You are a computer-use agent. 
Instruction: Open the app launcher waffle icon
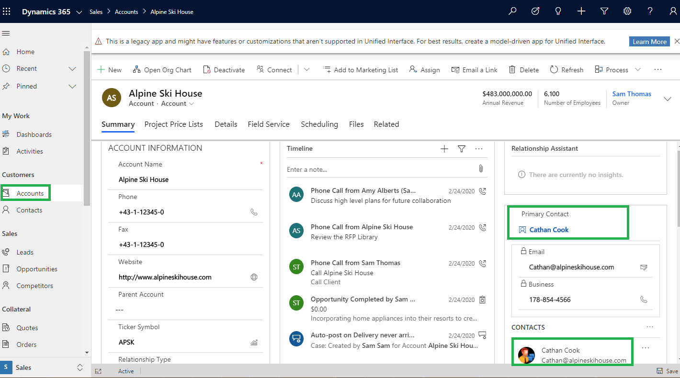click(7, 11)
